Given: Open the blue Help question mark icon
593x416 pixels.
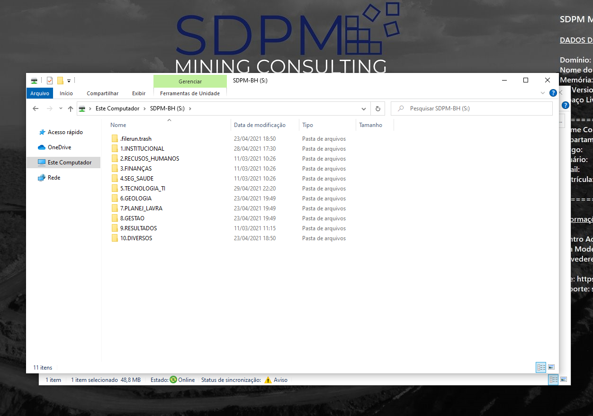Looking at the screenshot, I should coord(553,93).
